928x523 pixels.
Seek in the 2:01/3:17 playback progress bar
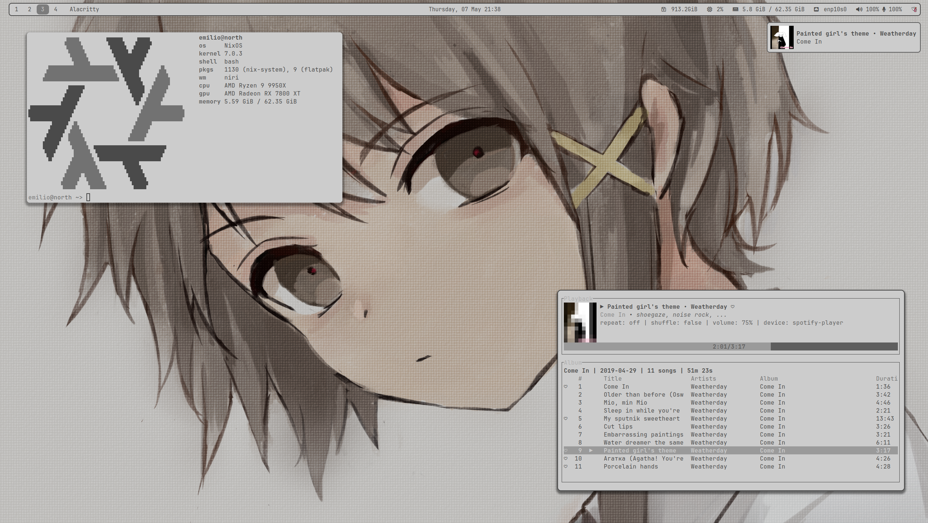click(730, 347)
